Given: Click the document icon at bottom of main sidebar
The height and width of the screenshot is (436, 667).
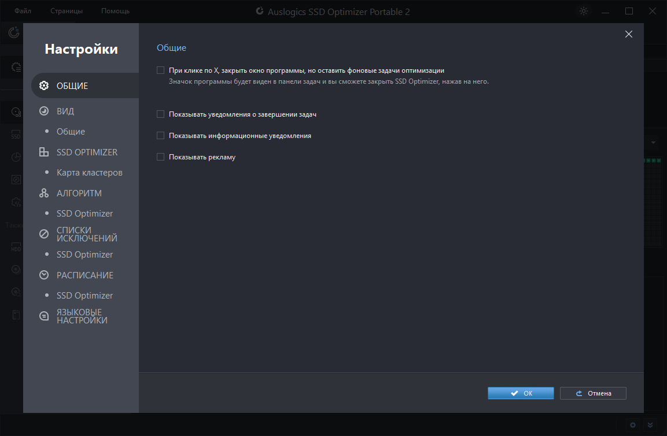Looking at the screenshot, I should [x=16, y=315].
